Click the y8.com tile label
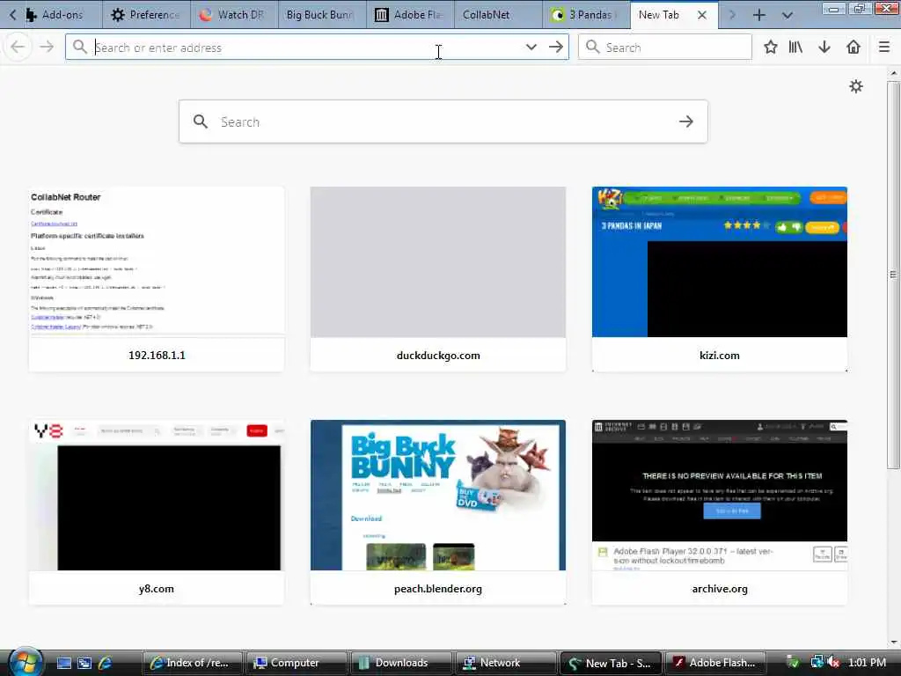 point(157,589)
